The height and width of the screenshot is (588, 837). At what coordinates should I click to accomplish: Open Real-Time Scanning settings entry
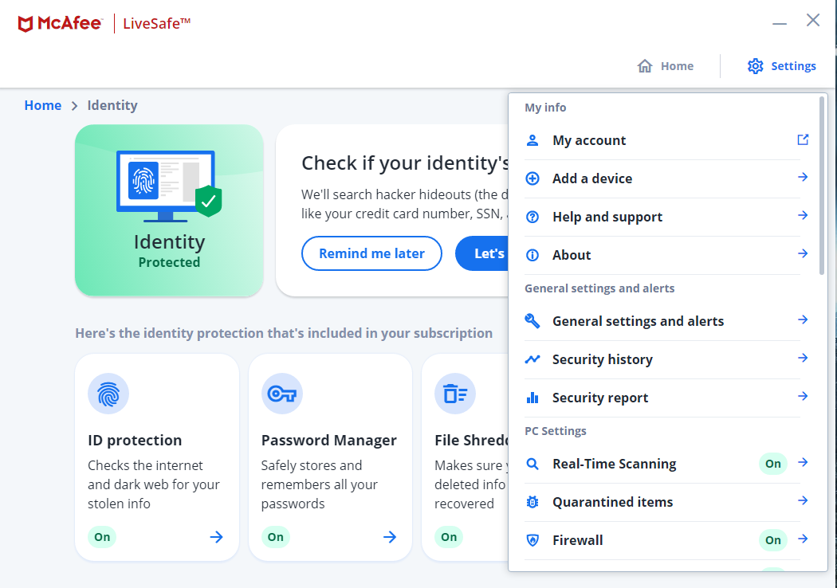pos(666,464)
